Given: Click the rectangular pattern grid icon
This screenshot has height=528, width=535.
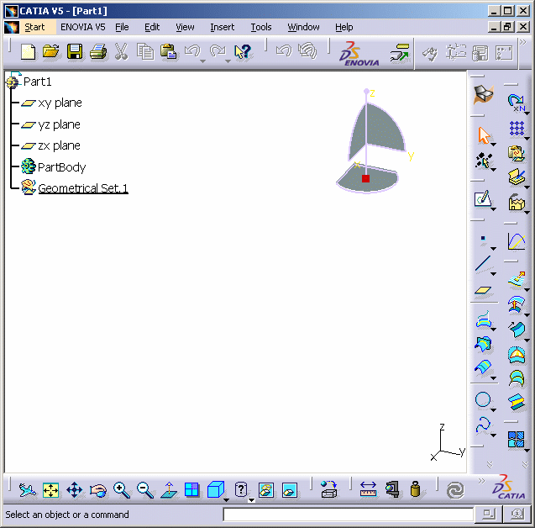Looking at the screenshot, I should pos(517,129).
